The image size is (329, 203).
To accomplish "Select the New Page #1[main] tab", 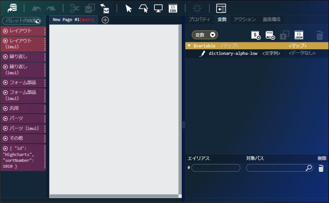I will pyautogui.click(x=73, y=20).
